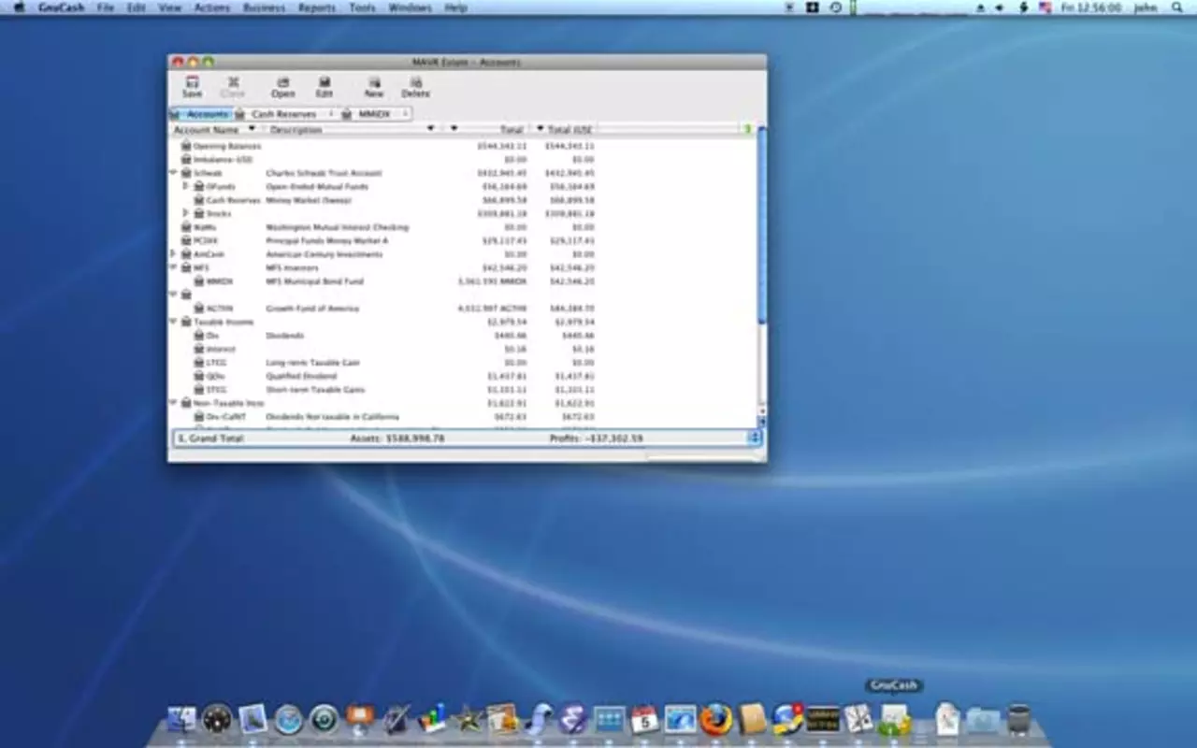This screenshot has width=1197, height=748.
Task: Switch to the Accounts tab
Action: click(x=200, y=114)
